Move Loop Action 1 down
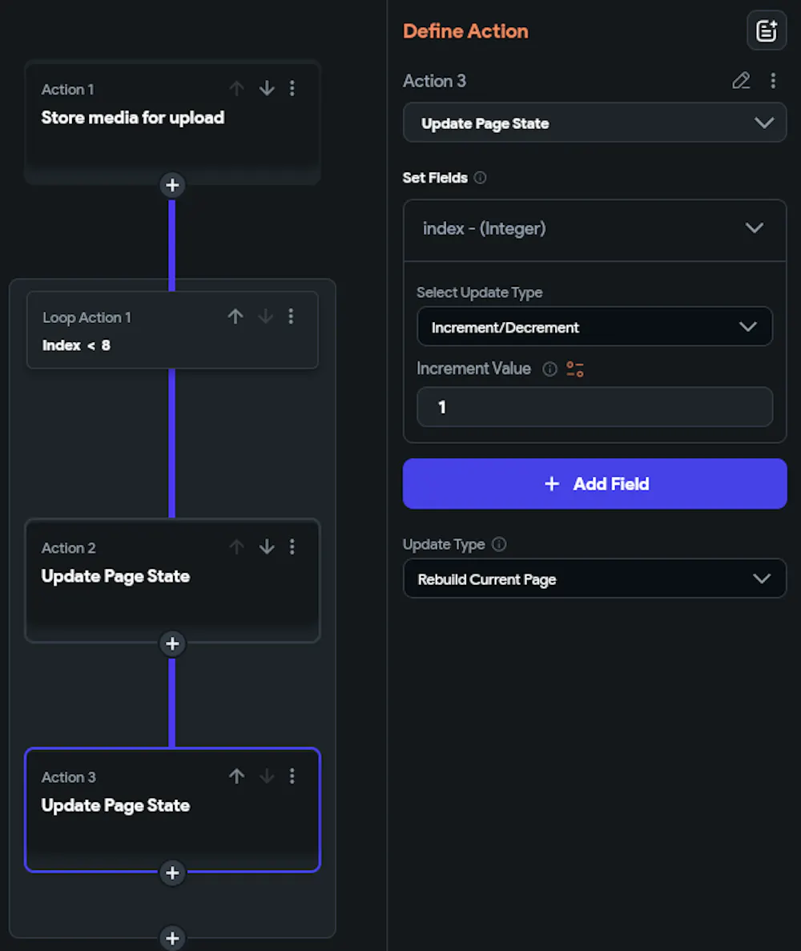Image resolution: width=801 pixels, height=951 pixels. (x=266, y=316)
